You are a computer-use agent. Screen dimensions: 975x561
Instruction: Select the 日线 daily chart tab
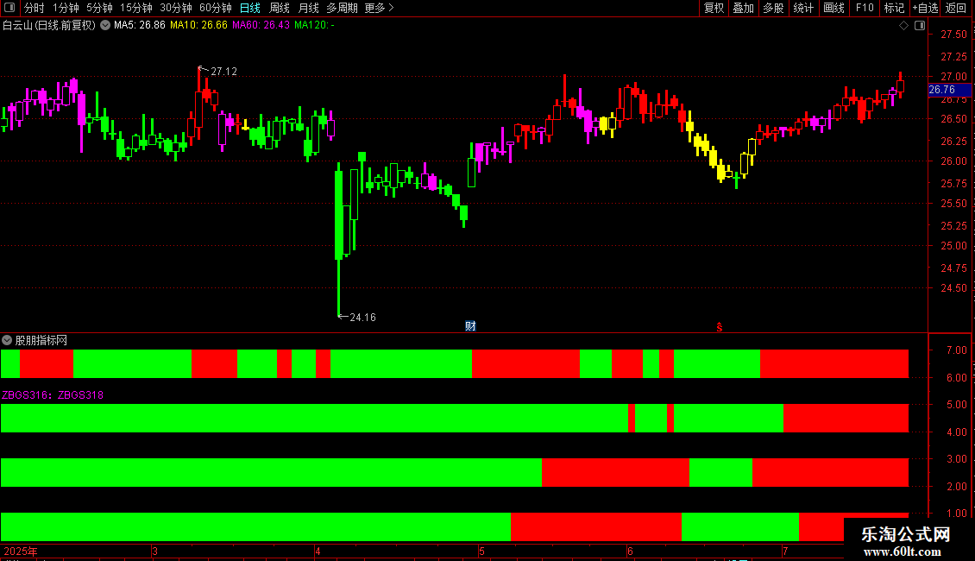click(x=250, y=8)
